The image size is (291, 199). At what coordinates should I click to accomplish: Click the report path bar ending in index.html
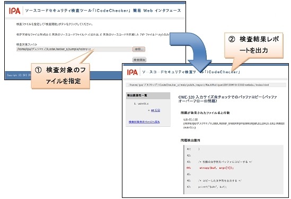point(206,85)
